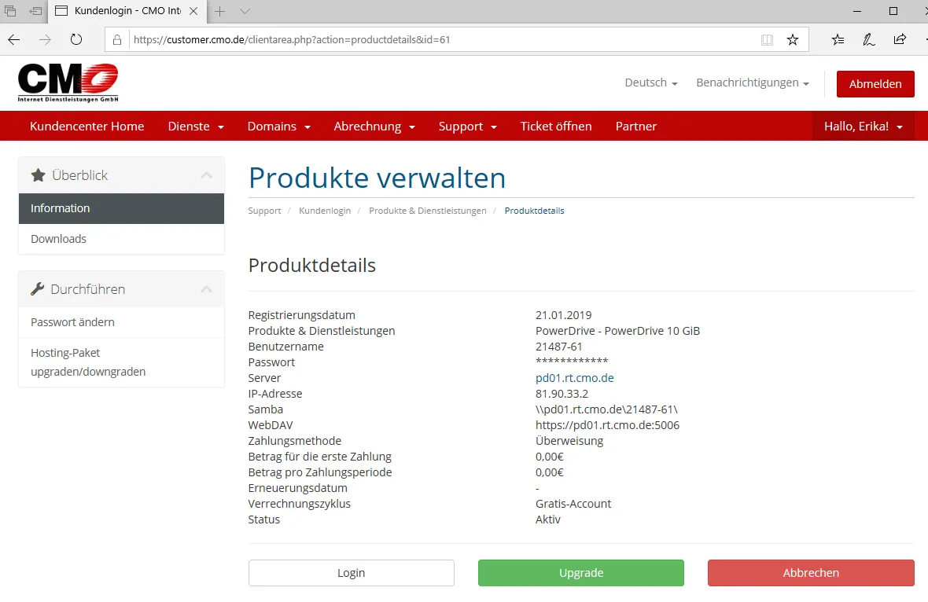This screenshot has height=602, width=928.
Task: Open a new tab with plus icon
Action: [x=219, y=11]
